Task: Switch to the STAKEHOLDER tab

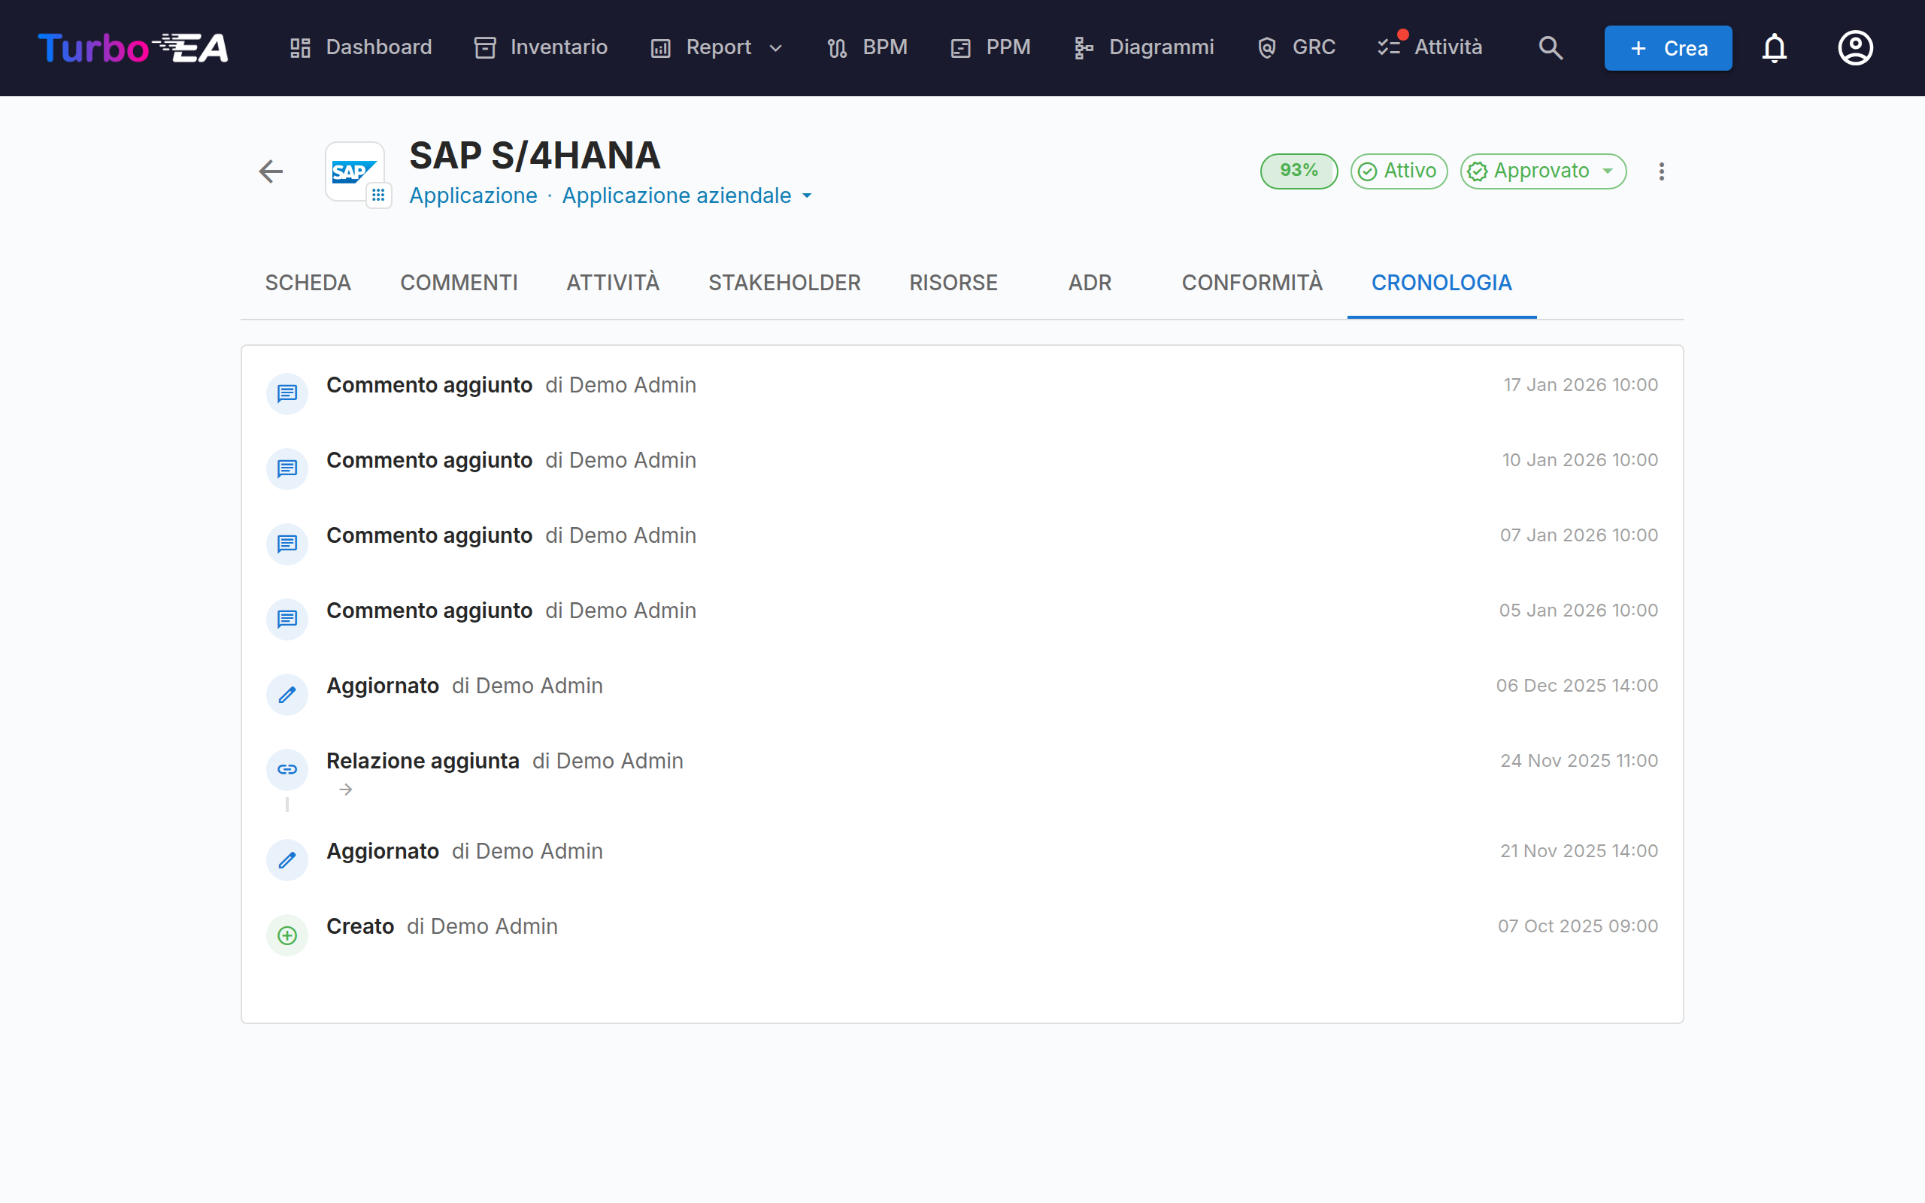Action: [x=784, y=283]
